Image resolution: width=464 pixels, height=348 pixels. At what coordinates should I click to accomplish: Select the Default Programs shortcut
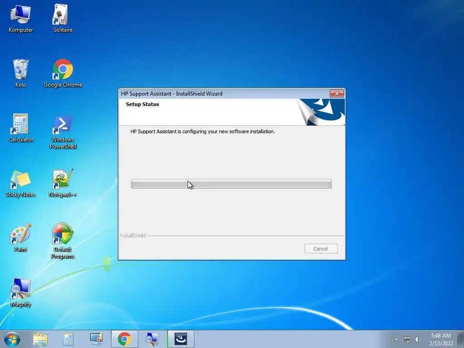[63, 241]
